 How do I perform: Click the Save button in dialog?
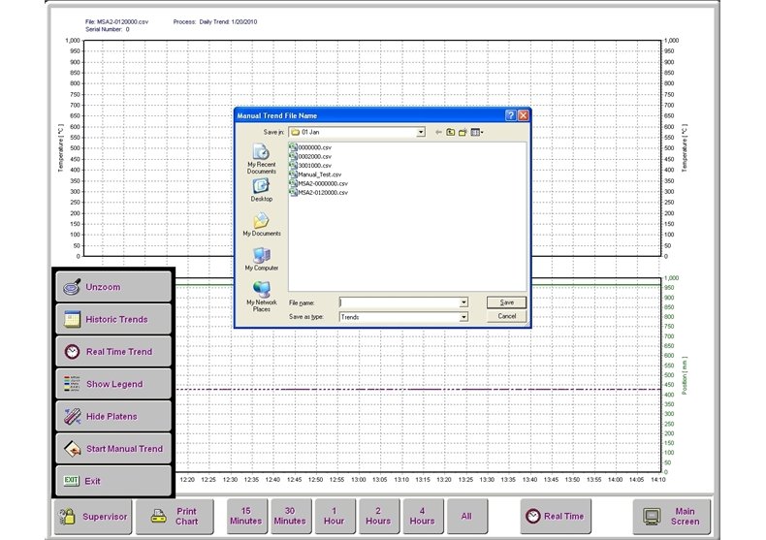506,302
